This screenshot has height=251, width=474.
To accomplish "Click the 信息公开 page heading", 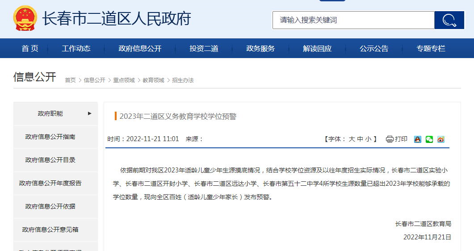I will pos(35,77).
